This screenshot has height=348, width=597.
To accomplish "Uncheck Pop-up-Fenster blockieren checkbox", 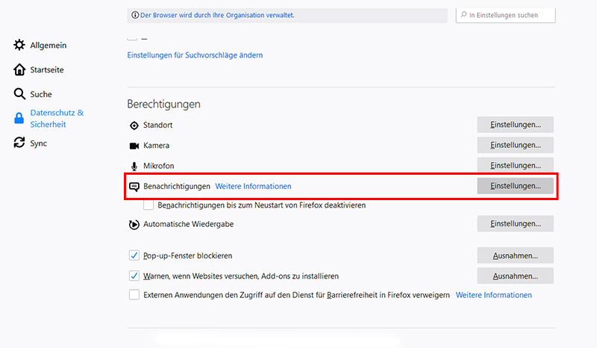I will click(134, 255).
